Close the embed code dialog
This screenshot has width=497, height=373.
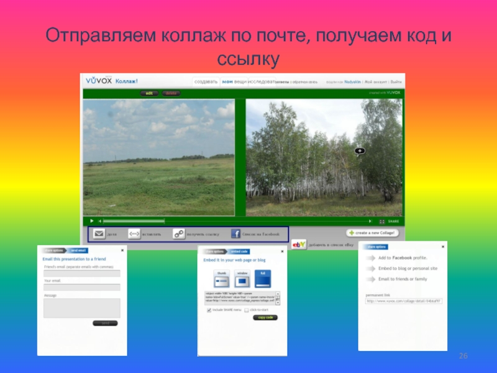click(282, 251)
